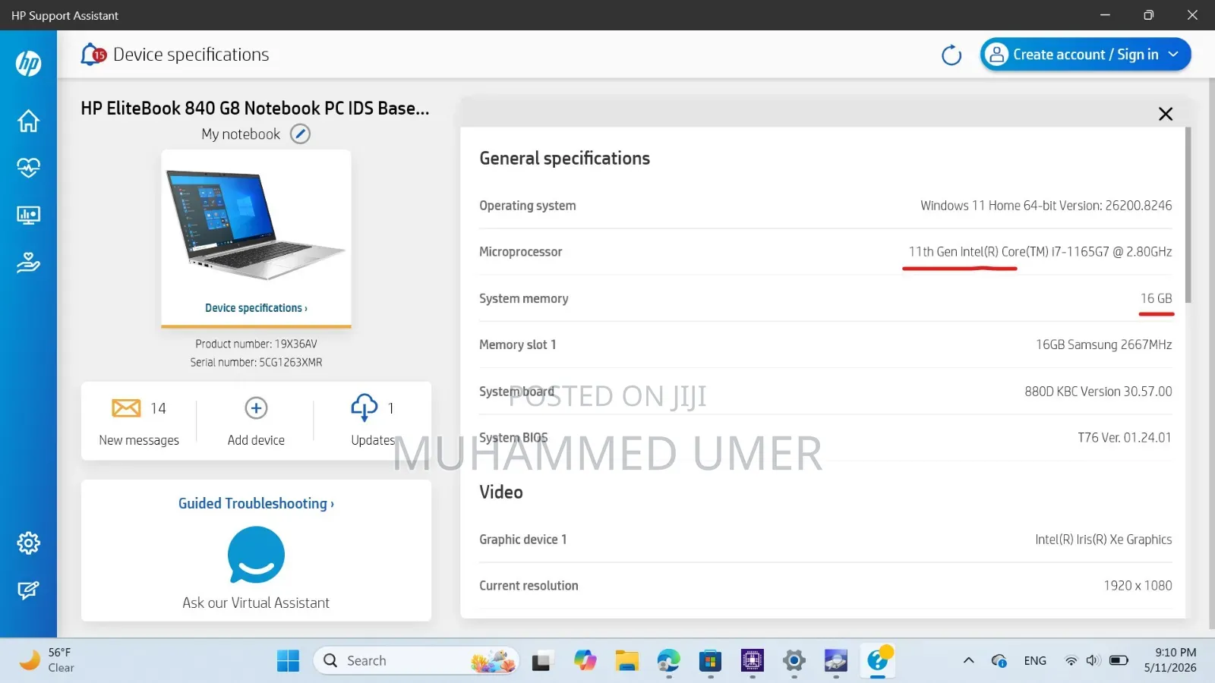Click the Serial number 5CG1263XMR text

tap(256, 363)
